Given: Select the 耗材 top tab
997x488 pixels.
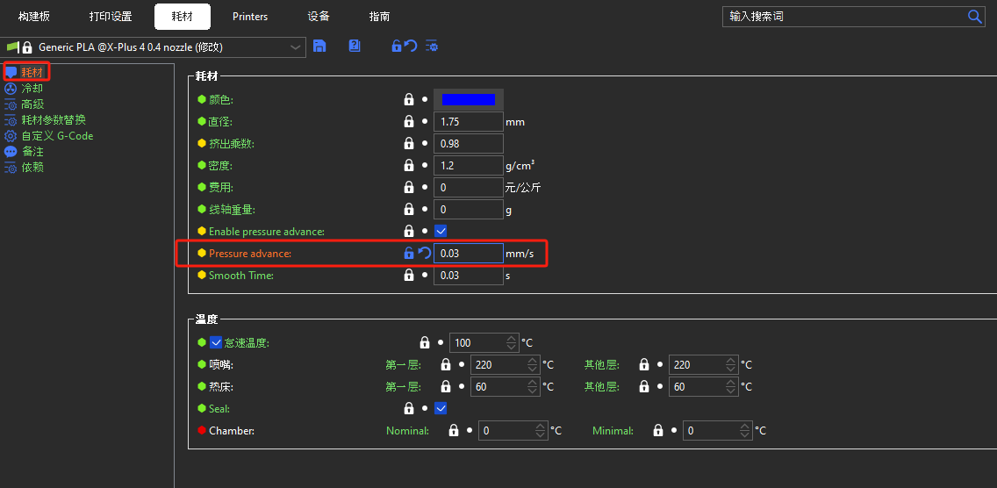Looking at the screenshot, I should [182, 17].
